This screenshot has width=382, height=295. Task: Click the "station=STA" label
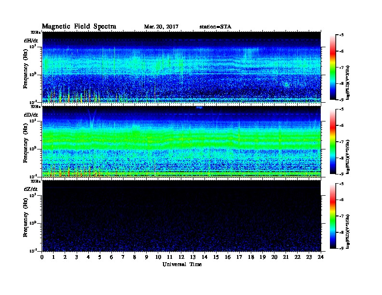(x=216, y=27)
